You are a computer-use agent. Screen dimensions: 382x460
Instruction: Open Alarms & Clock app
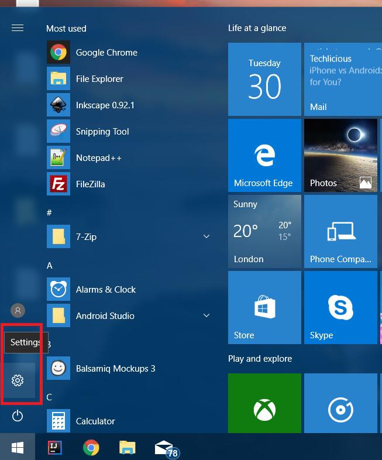(x=129, y=289)
